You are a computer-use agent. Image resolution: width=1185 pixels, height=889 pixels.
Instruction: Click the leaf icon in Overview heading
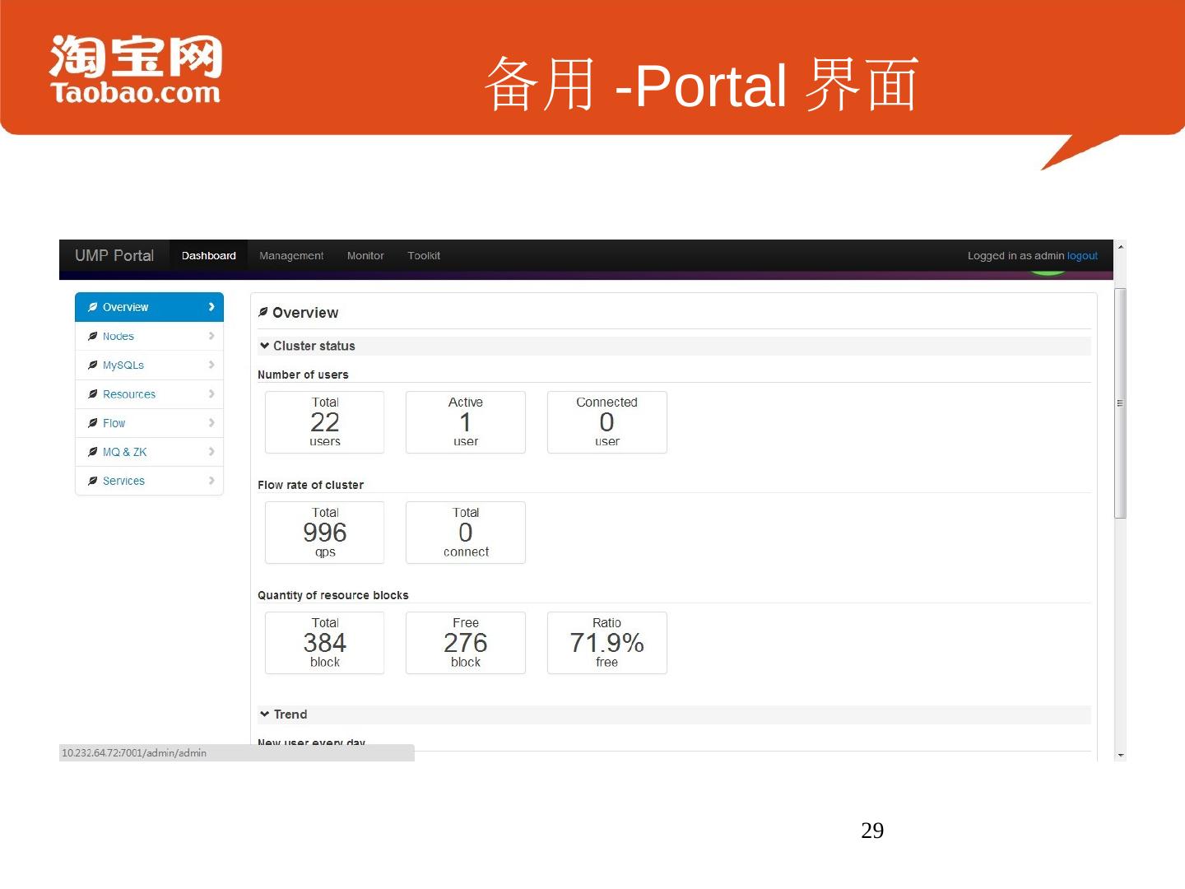tap(263, 312)
